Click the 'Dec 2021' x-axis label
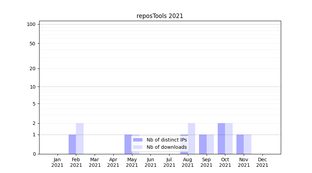This screenshot has width=312, height=173. (262, 162)
